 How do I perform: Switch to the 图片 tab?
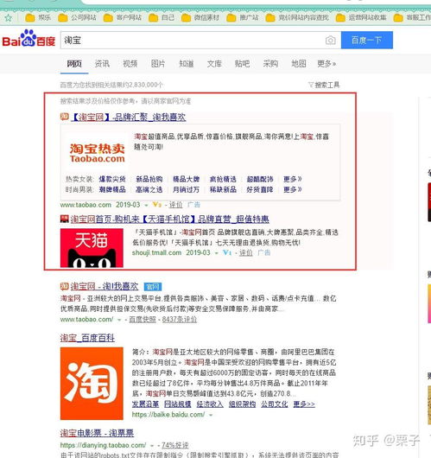[158, 64]
